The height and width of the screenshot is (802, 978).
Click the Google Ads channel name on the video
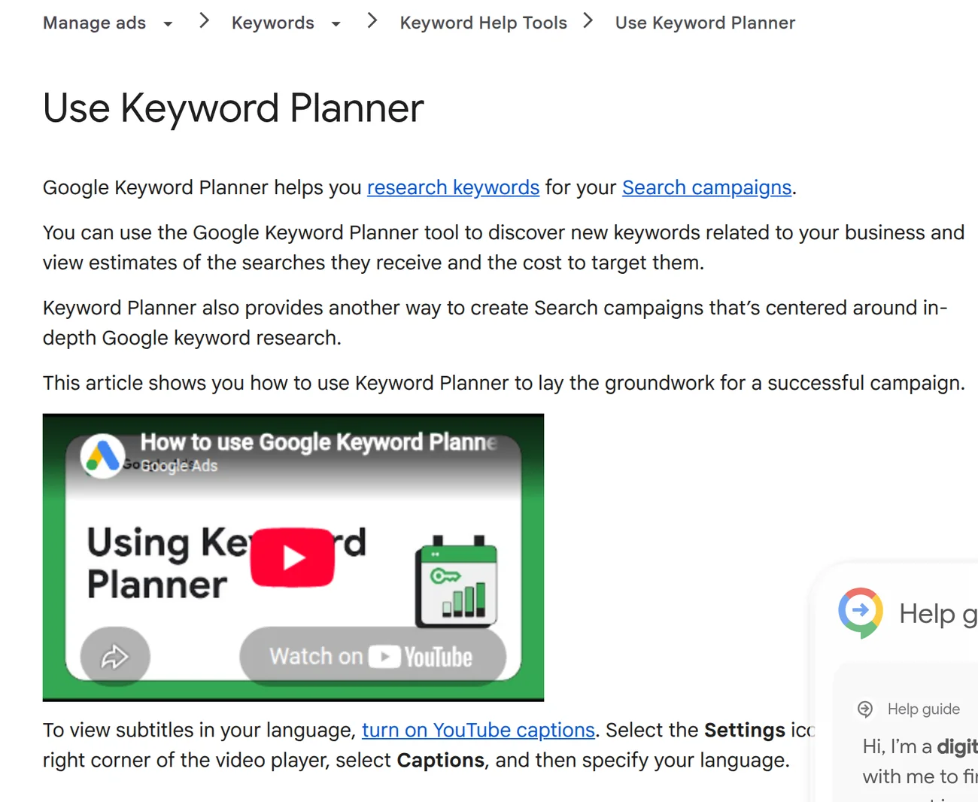pyautogui.click(x=179, y=466)
